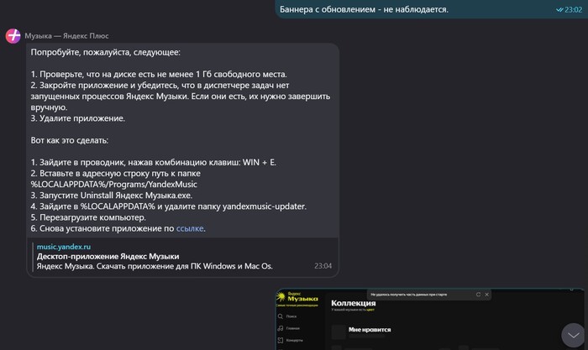Click the retry icon in error notification
Screen dimensions: 588x350
tap(478, 295)
